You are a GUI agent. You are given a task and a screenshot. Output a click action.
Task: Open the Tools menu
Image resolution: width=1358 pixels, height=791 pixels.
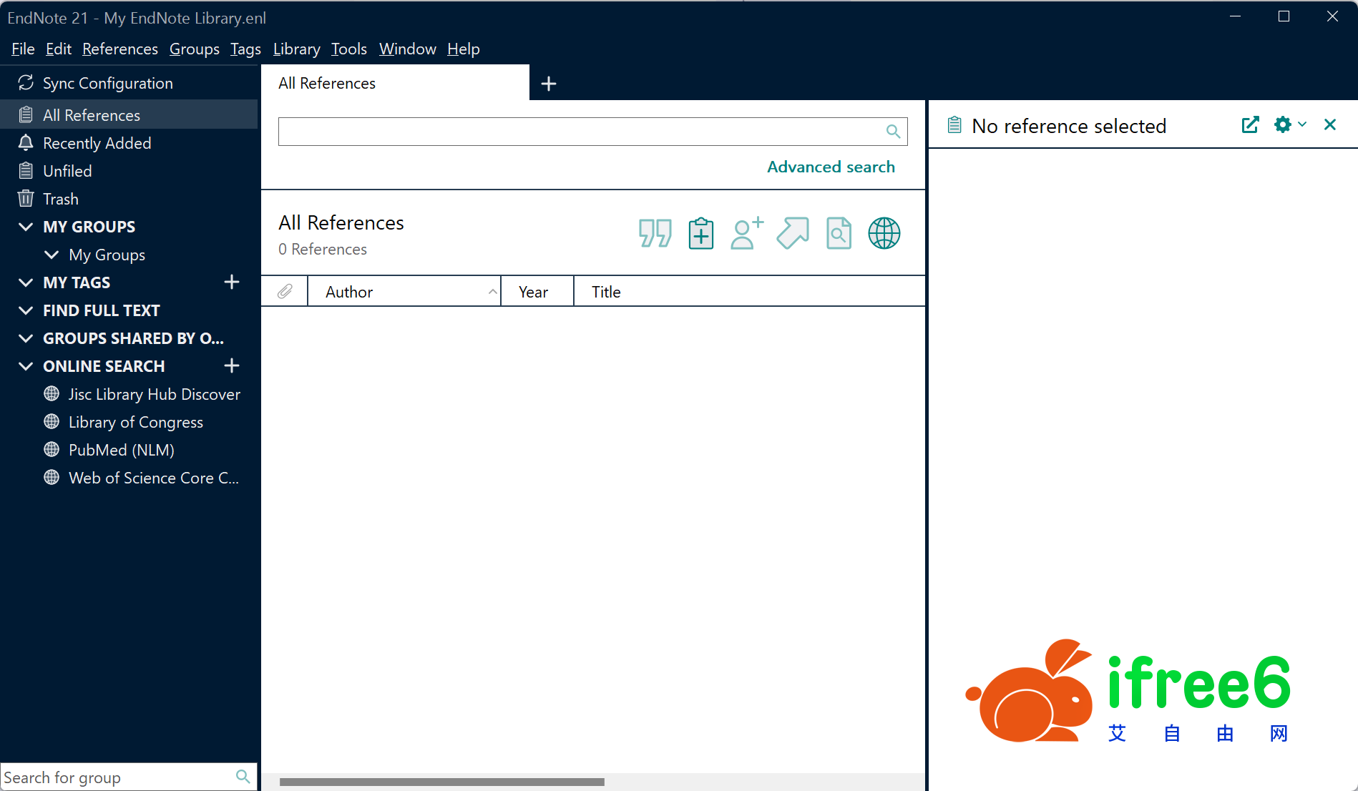[x=348, y=49]
